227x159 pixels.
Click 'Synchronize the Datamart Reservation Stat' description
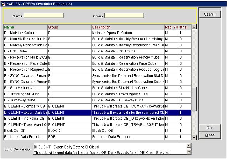(128, 76)
